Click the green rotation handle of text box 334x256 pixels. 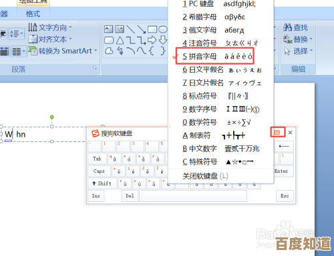51,117
